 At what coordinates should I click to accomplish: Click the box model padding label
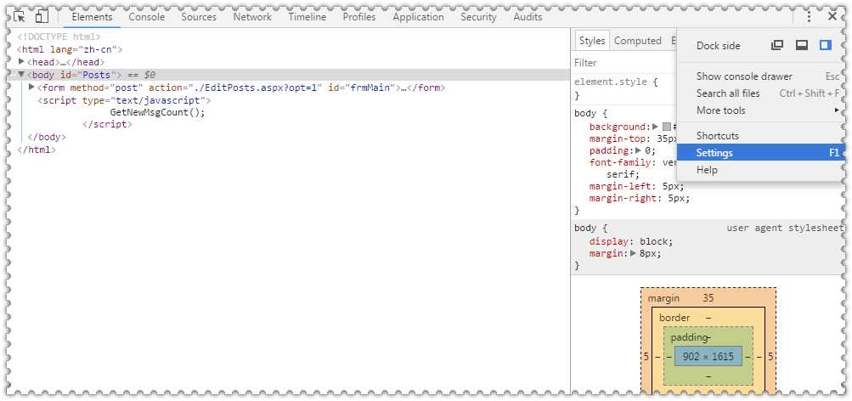click(x=688, y=337)
